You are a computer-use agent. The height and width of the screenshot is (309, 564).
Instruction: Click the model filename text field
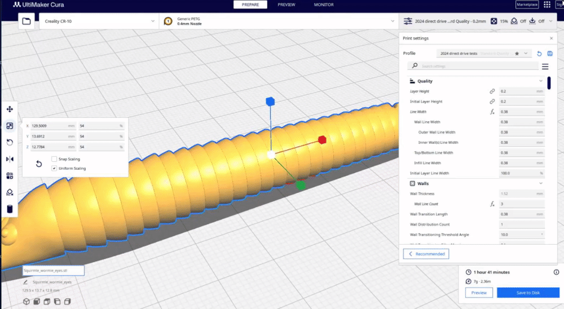54,271
